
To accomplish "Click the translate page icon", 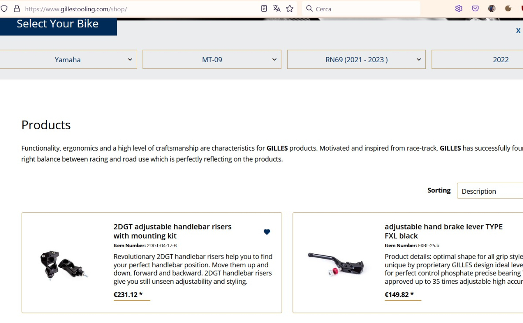I will click(x=277, y=9).
